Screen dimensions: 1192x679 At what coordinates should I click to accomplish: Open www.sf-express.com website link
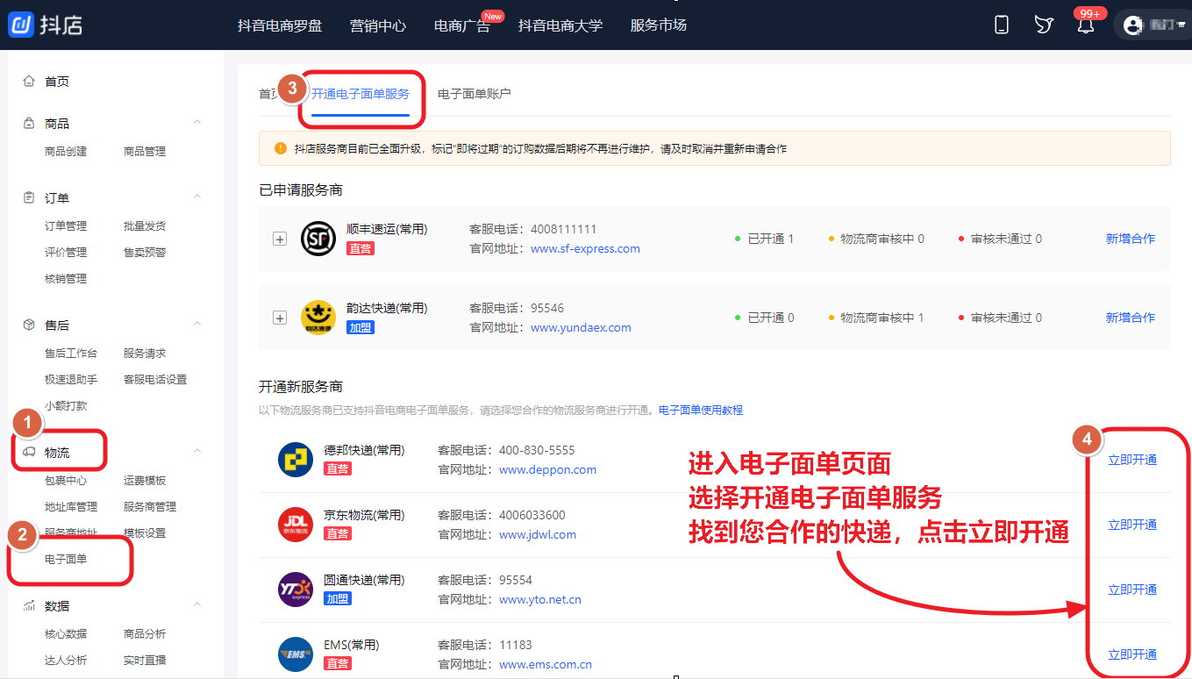(585, 248)
